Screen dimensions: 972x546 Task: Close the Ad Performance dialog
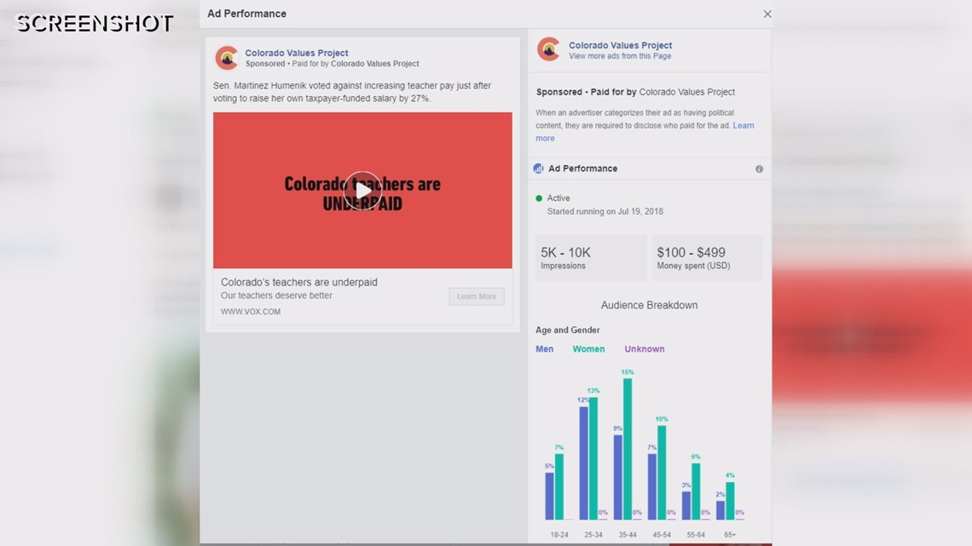(767, 14)
